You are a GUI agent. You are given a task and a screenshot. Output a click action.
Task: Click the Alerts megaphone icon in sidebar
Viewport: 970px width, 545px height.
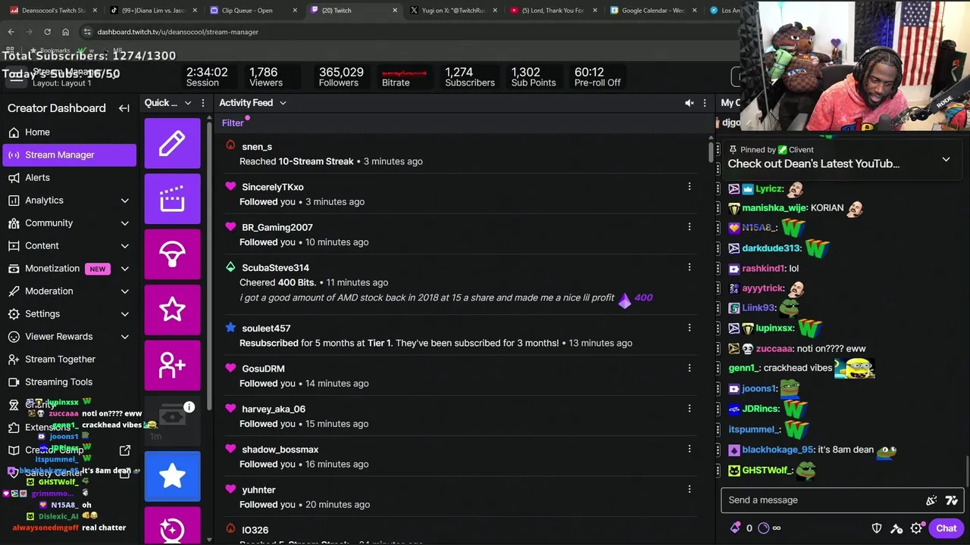[14, 177]
